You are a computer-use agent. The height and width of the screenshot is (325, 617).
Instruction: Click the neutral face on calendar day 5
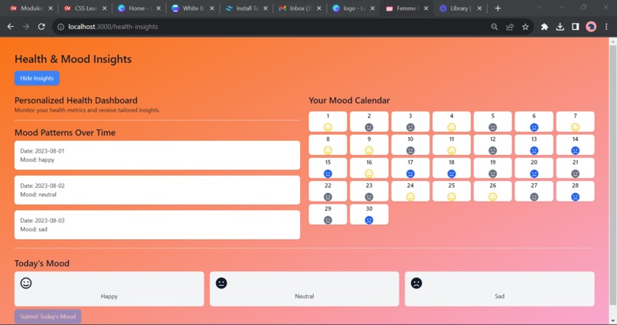pyautogui.click(x=493, y=127)
